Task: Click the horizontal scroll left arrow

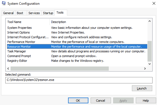Action: point(8,68)
